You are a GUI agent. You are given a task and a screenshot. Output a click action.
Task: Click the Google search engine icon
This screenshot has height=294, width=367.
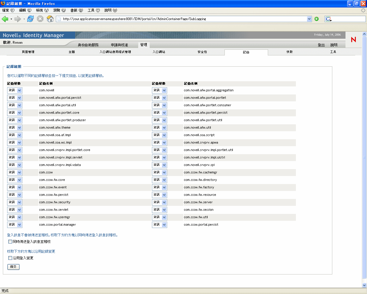click(x=329, y=19)
